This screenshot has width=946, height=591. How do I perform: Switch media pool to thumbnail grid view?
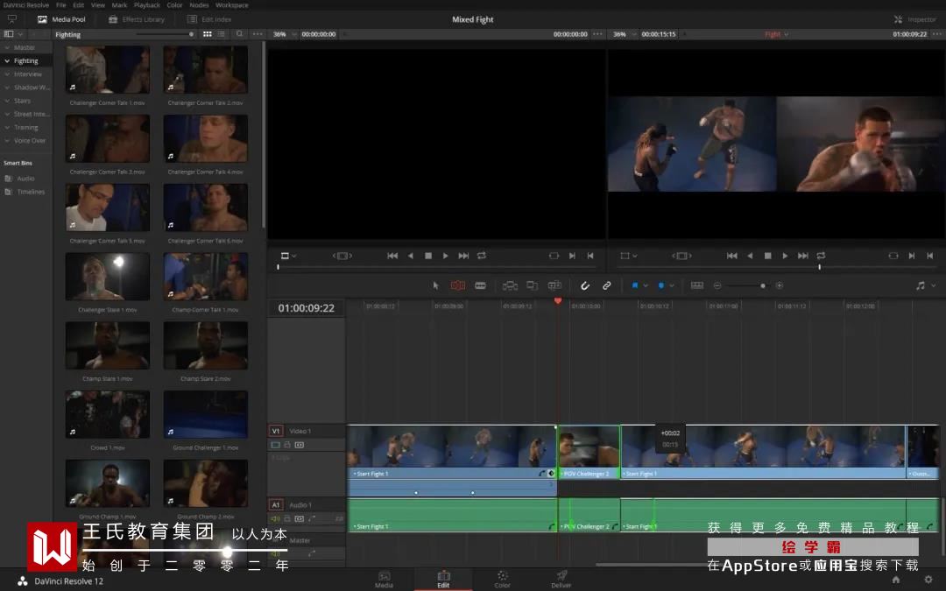click(208, 34)
